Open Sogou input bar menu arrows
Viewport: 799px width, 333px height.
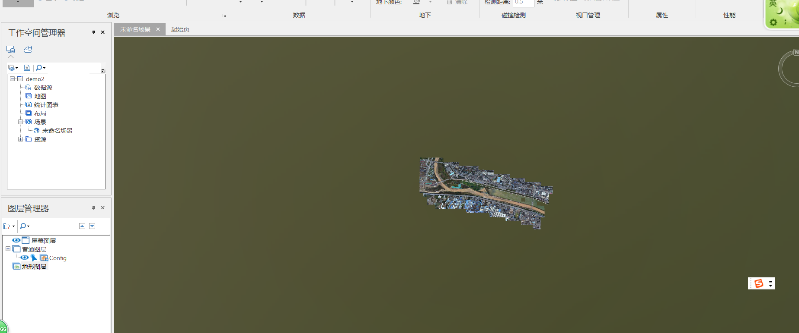click(x=770, y=283)
